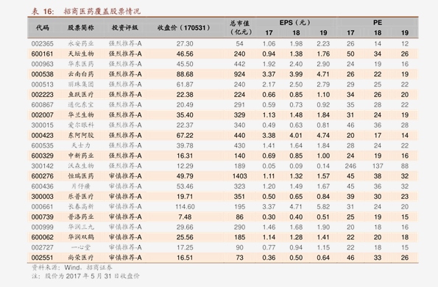Select stock code 300142 cell
Viewport: 438px width, 287px height.
(42, 166)
